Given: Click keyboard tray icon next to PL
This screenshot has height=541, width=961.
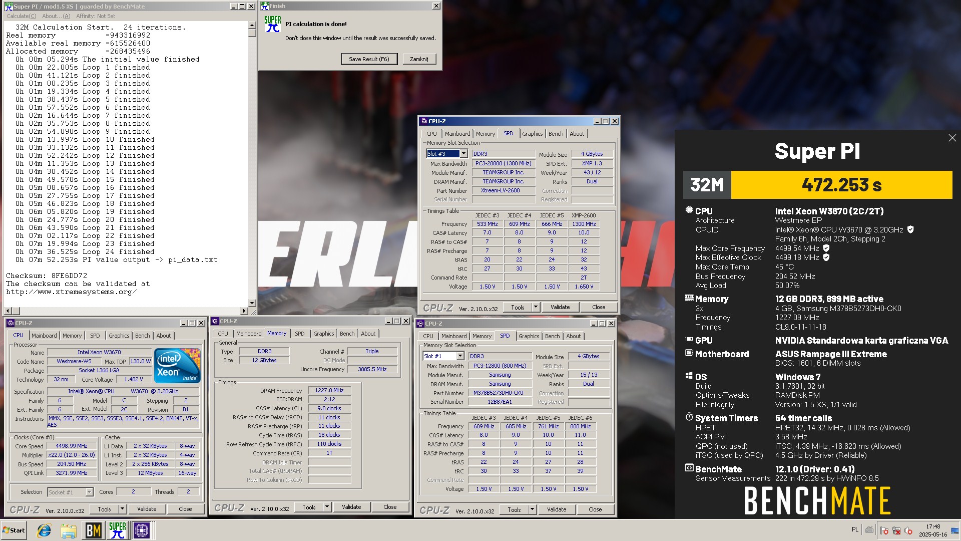Looking at the screenshot, I should tap(870, 530).
